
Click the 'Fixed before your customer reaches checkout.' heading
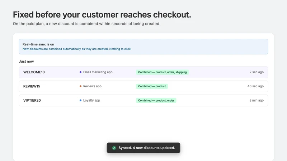pyautogui.click(x=102, y=15)
